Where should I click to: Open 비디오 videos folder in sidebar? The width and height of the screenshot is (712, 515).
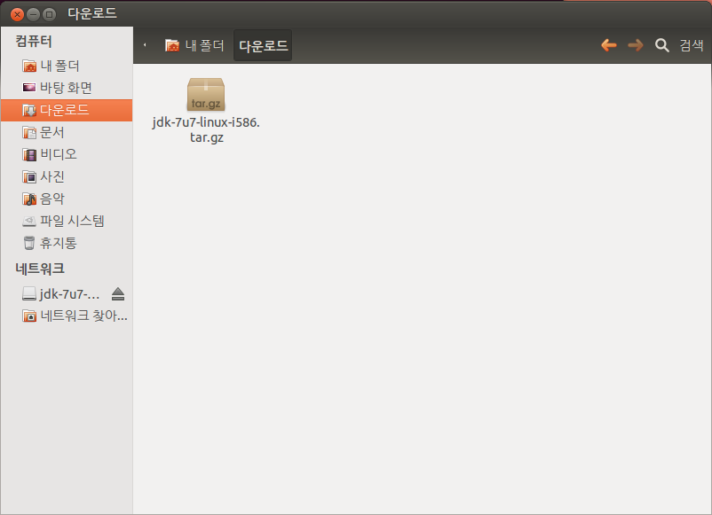[59, 154]
